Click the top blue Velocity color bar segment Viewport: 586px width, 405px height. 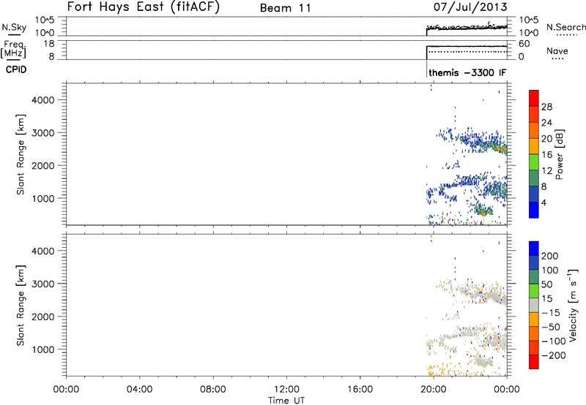tap(534, 249)
